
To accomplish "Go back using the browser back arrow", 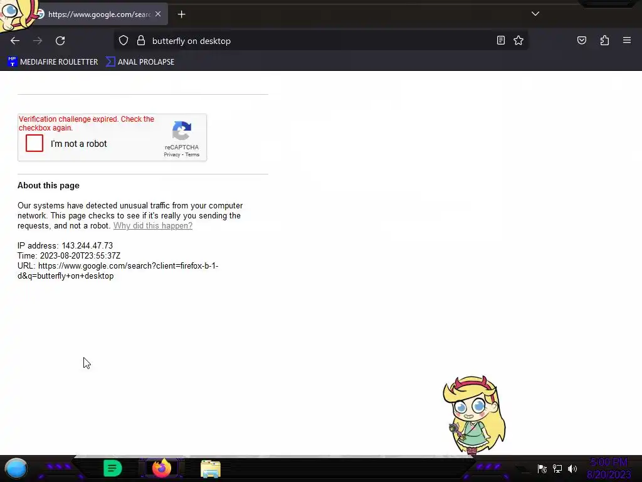I will 15,41.
